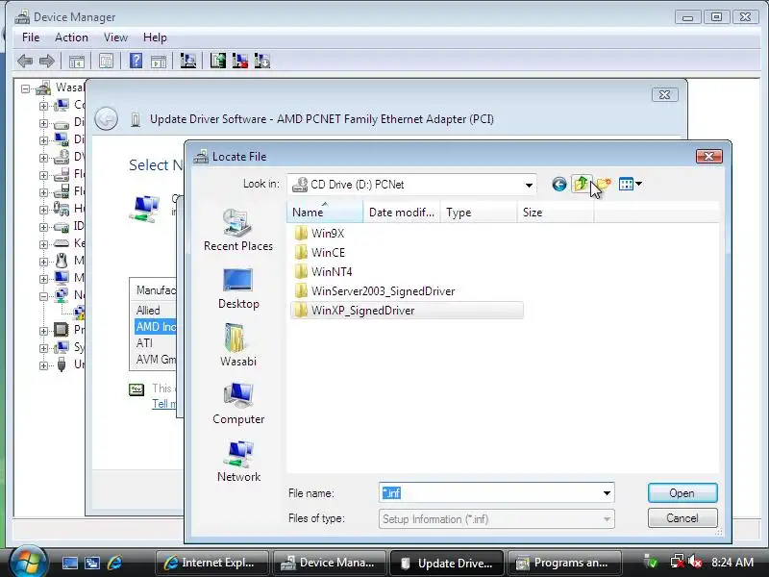Go up one folder level
Image resolution: width=769 pixels, height=577 pixels.
[x=582, y=184]
